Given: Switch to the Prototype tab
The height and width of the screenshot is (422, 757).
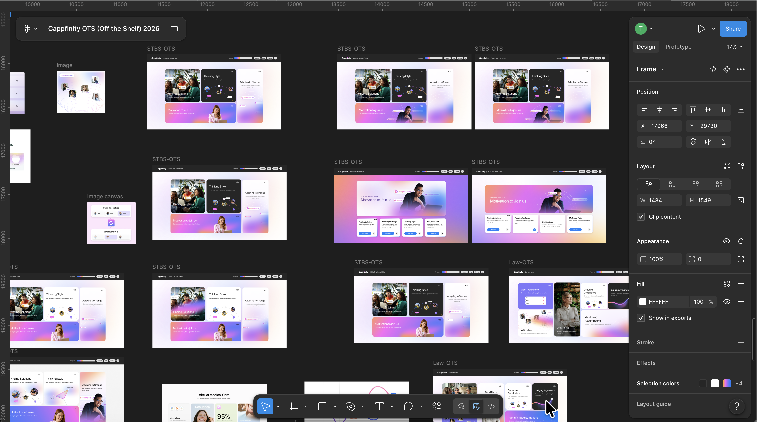Looking at the screenshot, I should click(678, 47).
